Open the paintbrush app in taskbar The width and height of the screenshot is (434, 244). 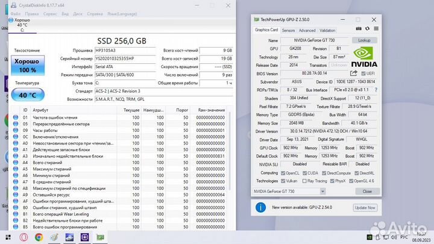point(54,237)
